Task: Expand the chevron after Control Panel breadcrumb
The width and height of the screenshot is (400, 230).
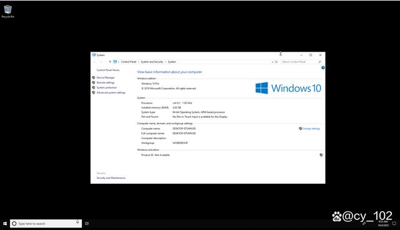Action: coord(139,62)
